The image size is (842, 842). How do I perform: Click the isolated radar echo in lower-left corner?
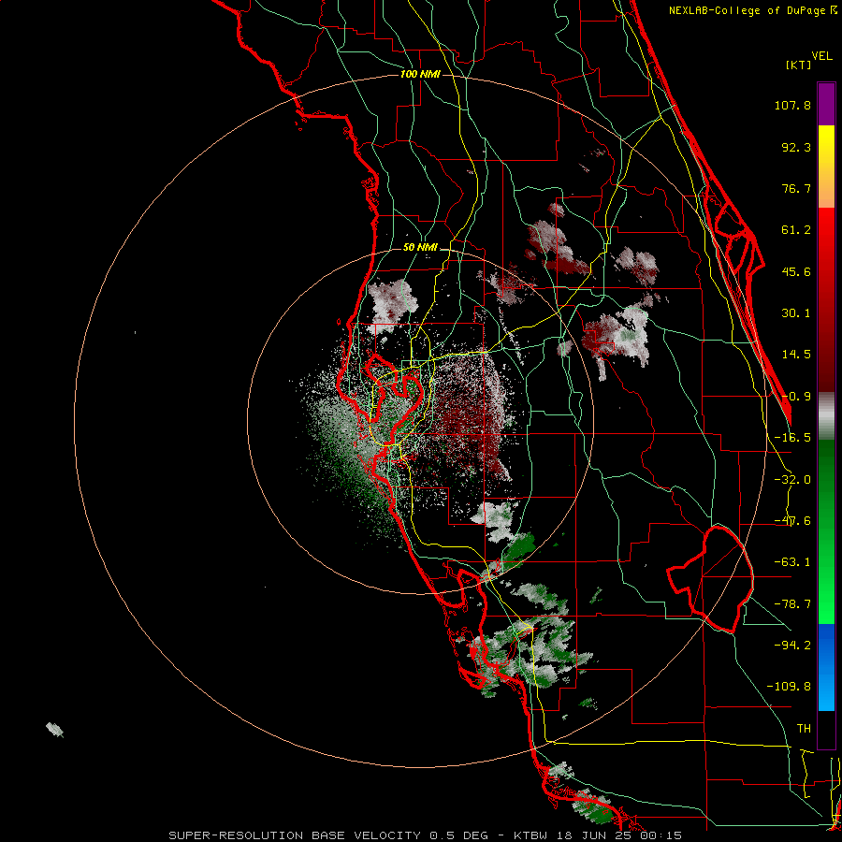(55, 730)
